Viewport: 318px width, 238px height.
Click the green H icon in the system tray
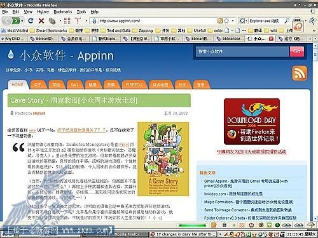point(249,234)
